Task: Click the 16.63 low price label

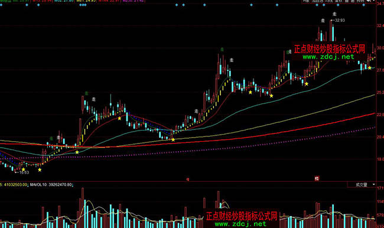Action: (24, 172)
